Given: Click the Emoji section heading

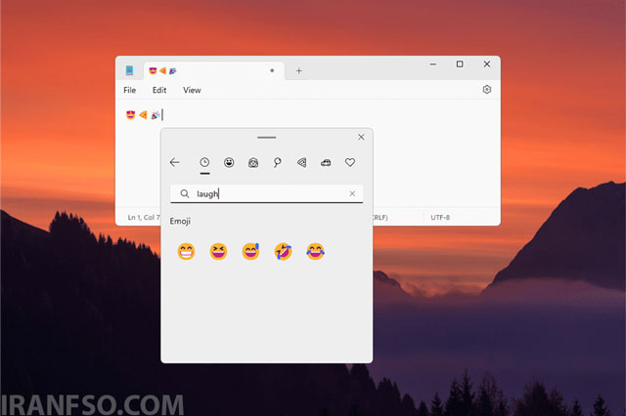Looking at the screenshot, I should pos(180,221).
